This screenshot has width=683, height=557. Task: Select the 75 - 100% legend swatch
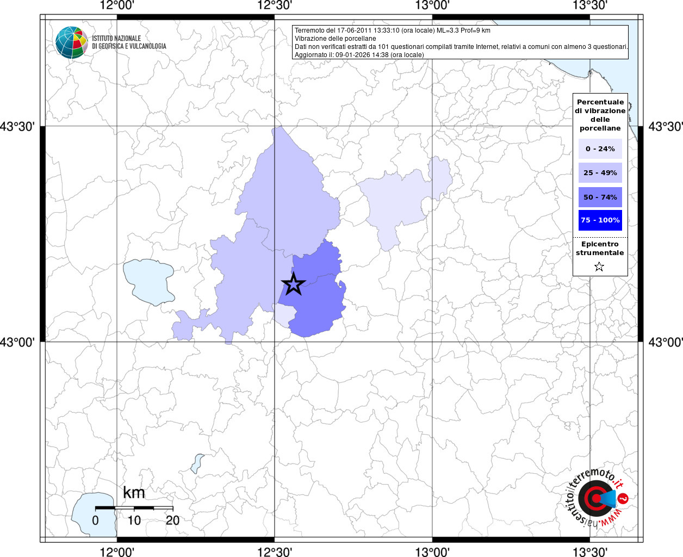point(600,220)
